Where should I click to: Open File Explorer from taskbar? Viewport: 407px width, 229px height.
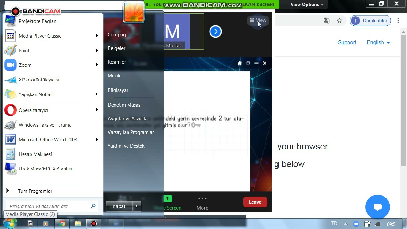(78, 224)
